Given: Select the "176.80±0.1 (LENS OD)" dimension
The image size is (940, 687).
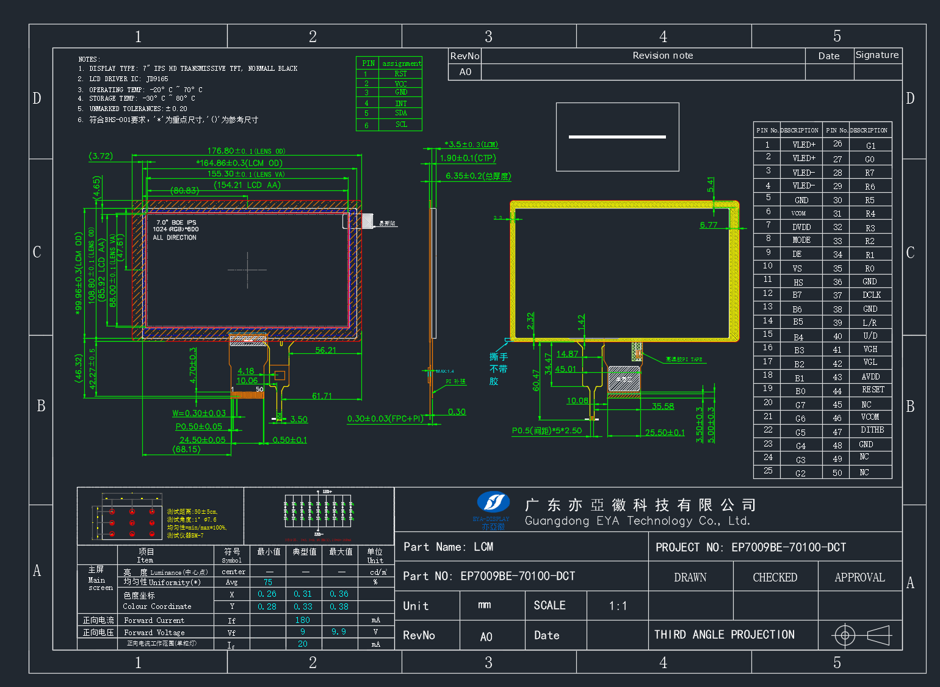Looking at the screenshot, I should (246, 151).
